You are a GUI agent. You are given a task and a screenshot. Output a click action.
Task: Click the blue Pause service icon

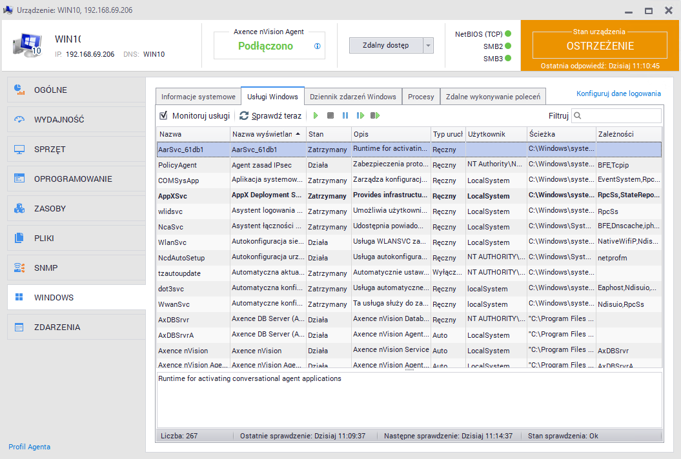click(x=345, y=115)
